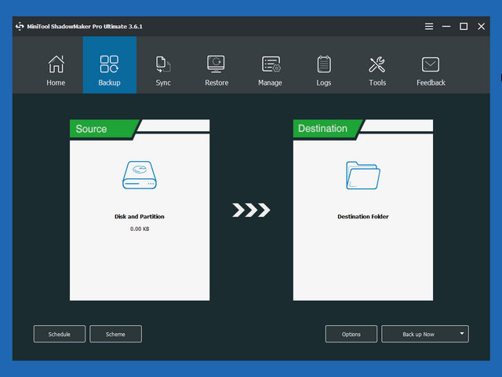The height and width of the screenshot is (377, 502).
Task: Click the Destination folder icon
Action: tap(362, 175)
